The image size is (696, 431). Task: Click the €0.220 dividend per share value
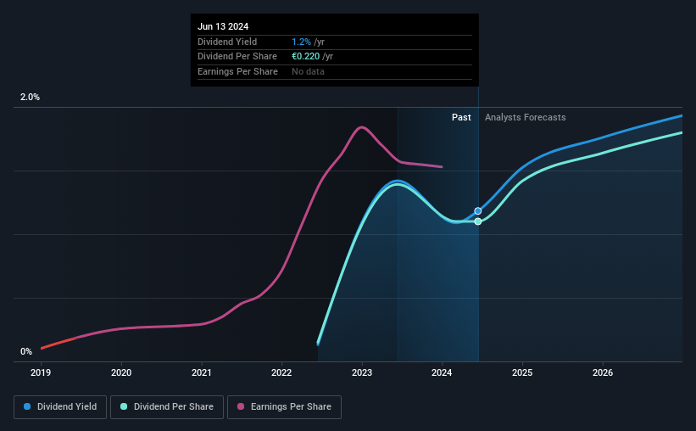(305, 57)
